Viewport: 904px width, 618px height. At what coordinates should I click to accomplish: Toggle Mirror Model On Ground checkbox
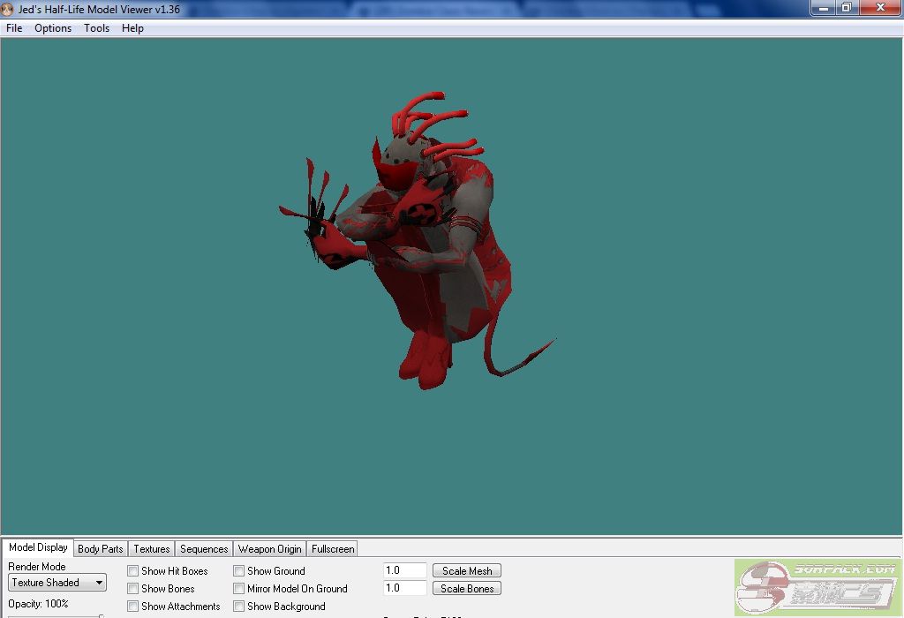[x=238, y=589]
